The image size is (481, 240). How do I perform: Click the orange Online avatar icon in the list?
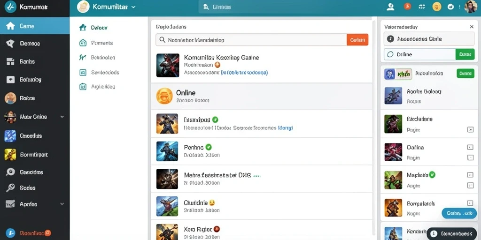tap(164, 96)
